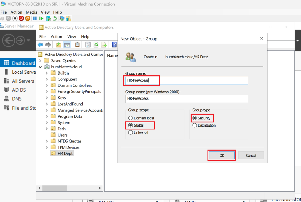Pause the virtual machine from the toolbar
This screenshot has width=301, height=202.
pos(35,18)
